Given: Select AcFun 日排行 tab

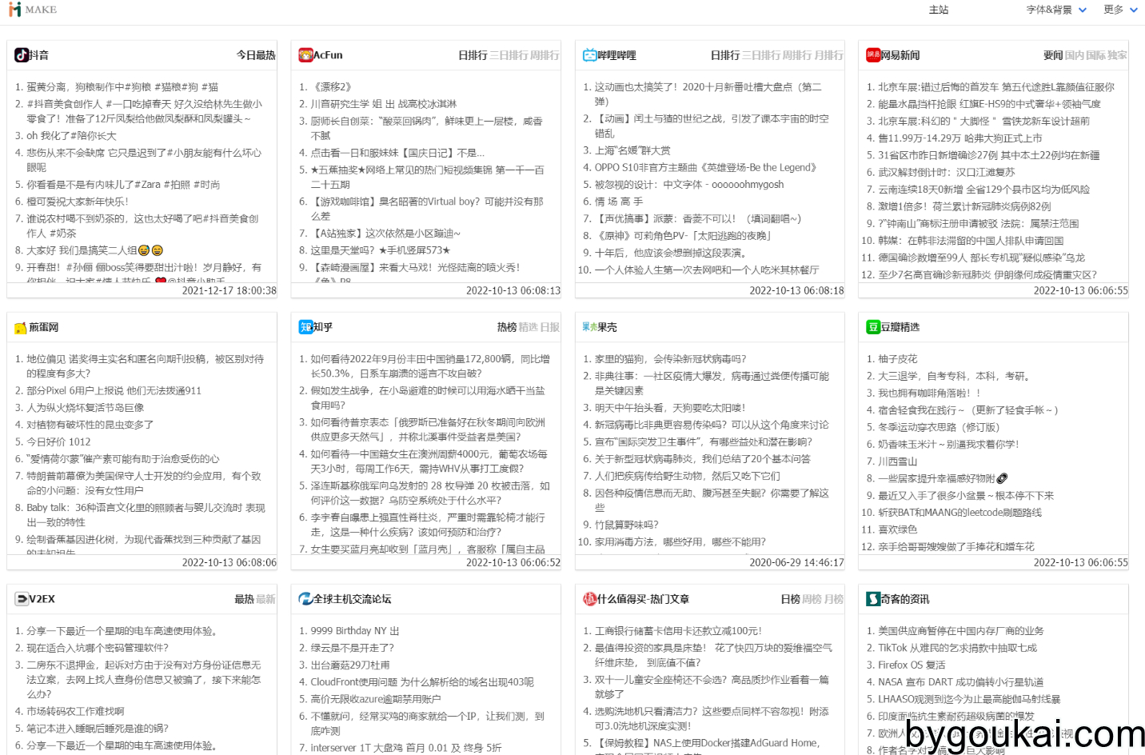Looking at the screenshot, I should click(x=473, y=55).
